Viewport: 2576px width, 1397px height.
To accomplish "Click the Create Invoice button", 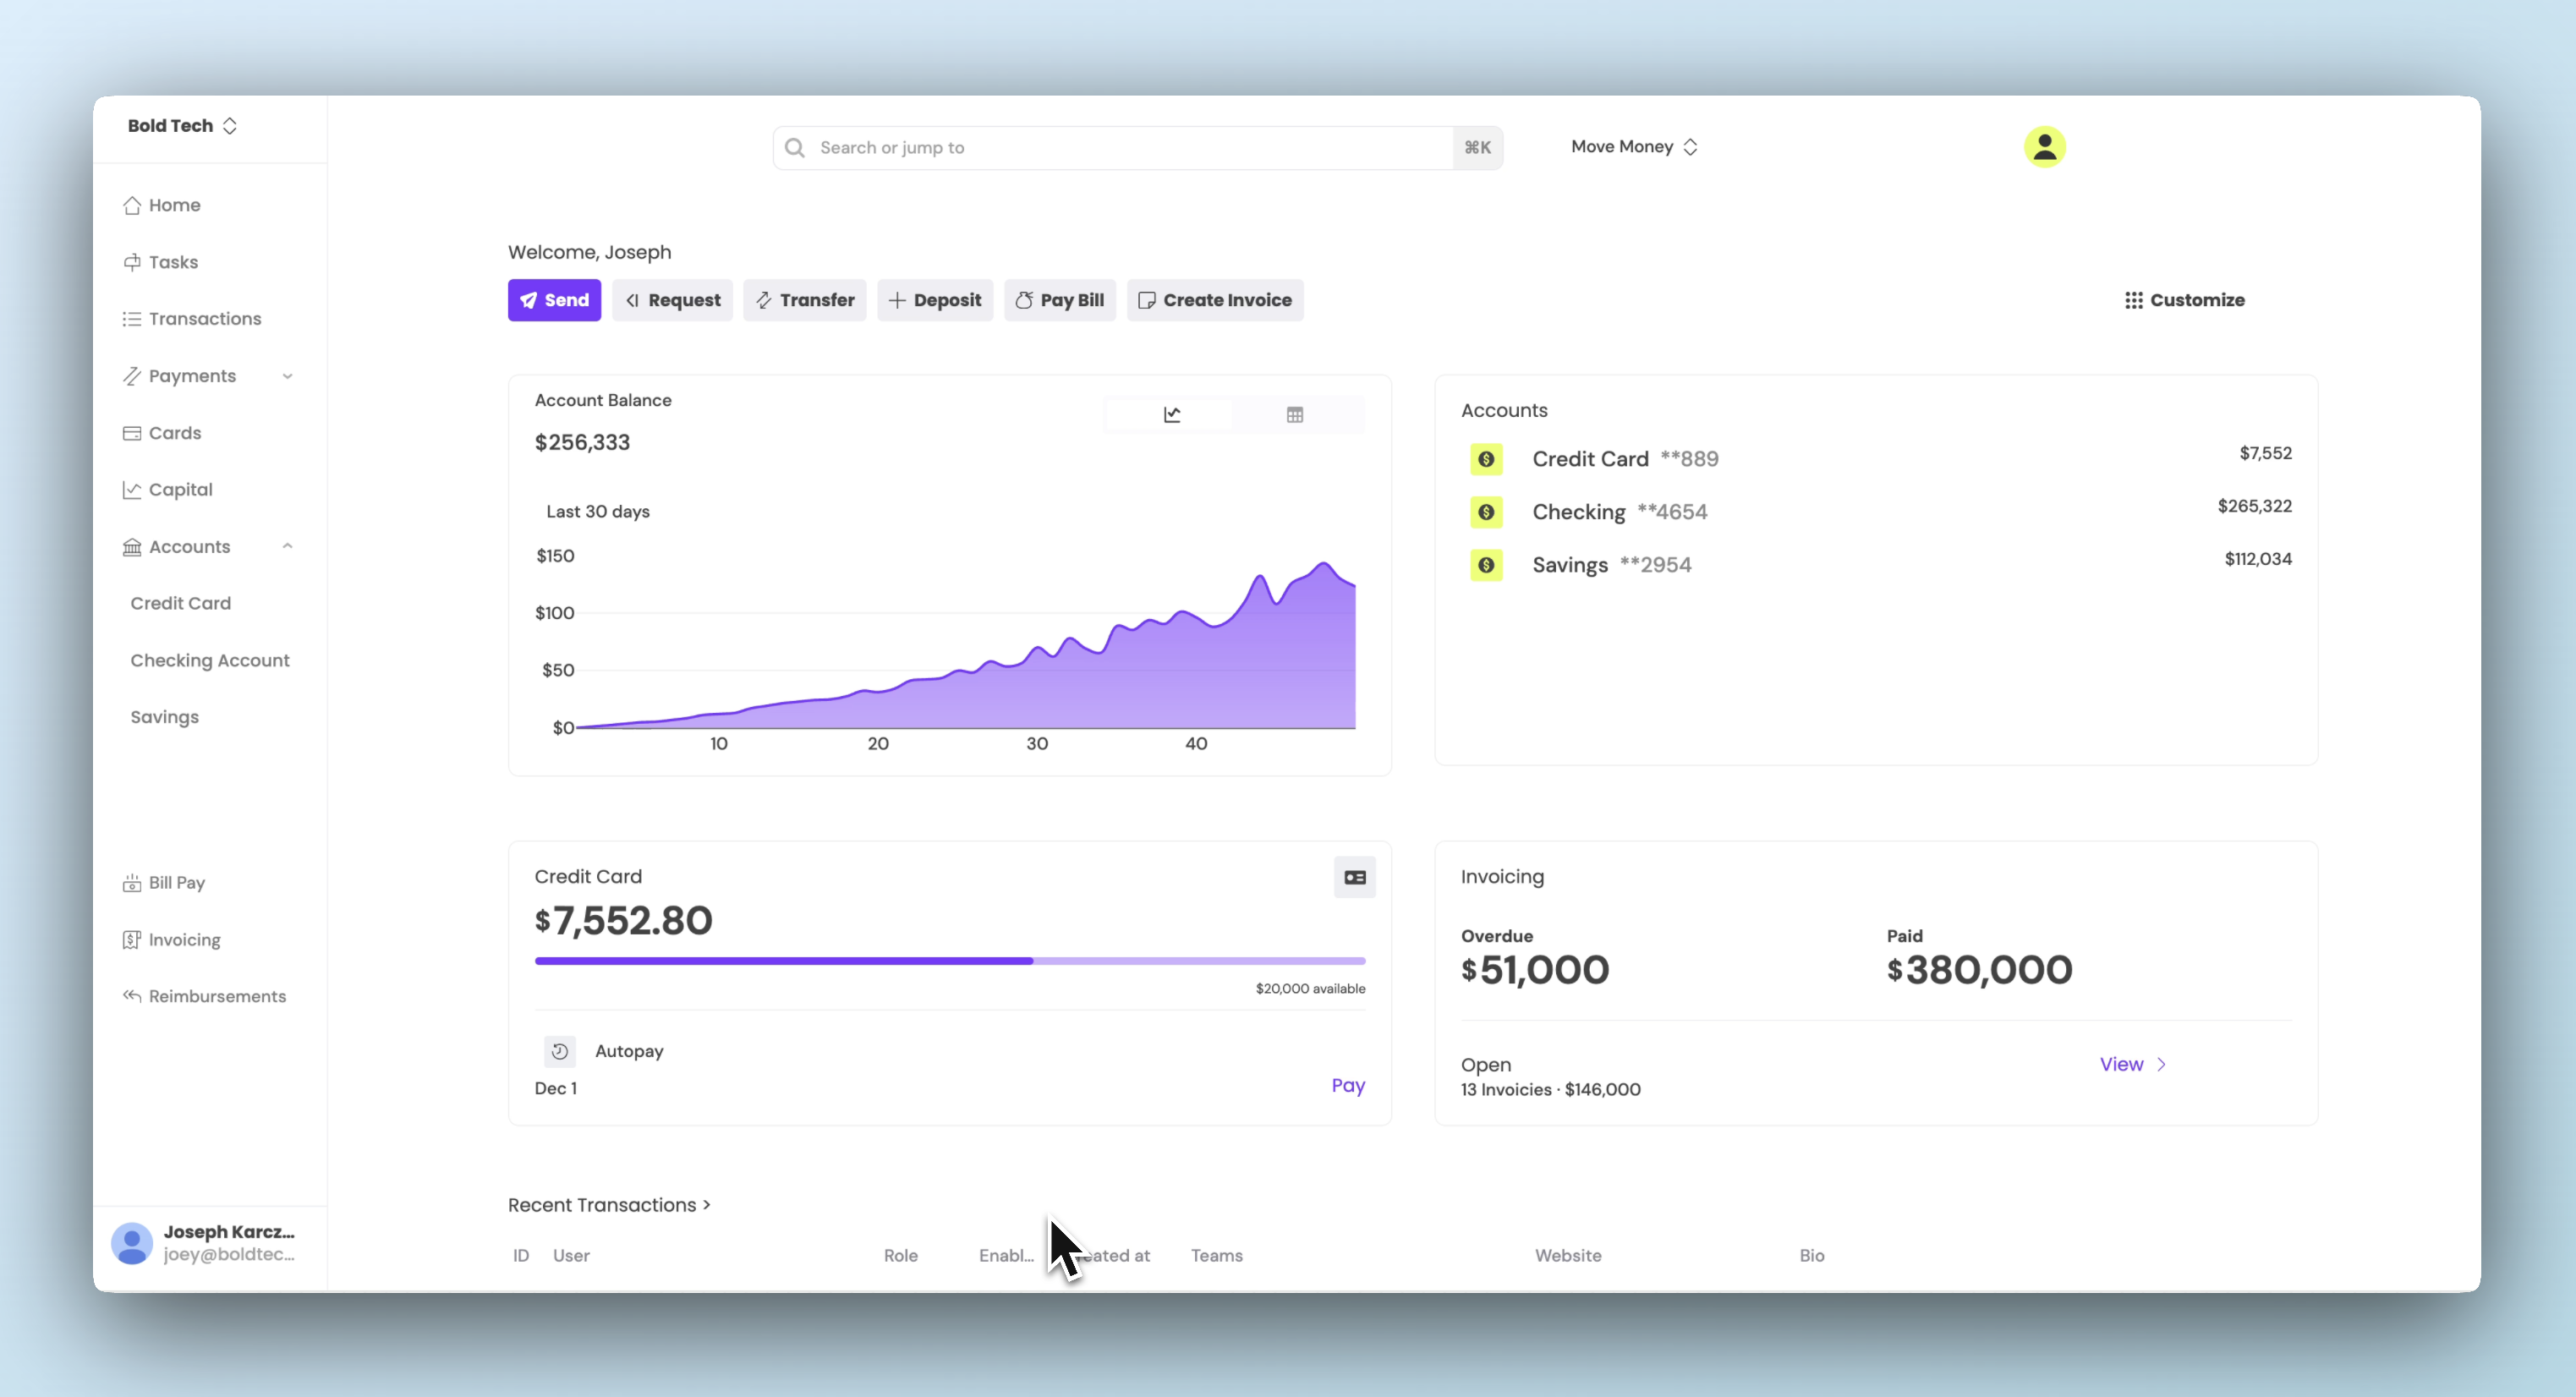I will click(1215, 300).
